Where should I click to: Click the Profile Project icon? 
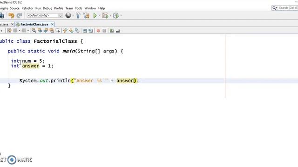pyautogui.click(x=116, y=15)
